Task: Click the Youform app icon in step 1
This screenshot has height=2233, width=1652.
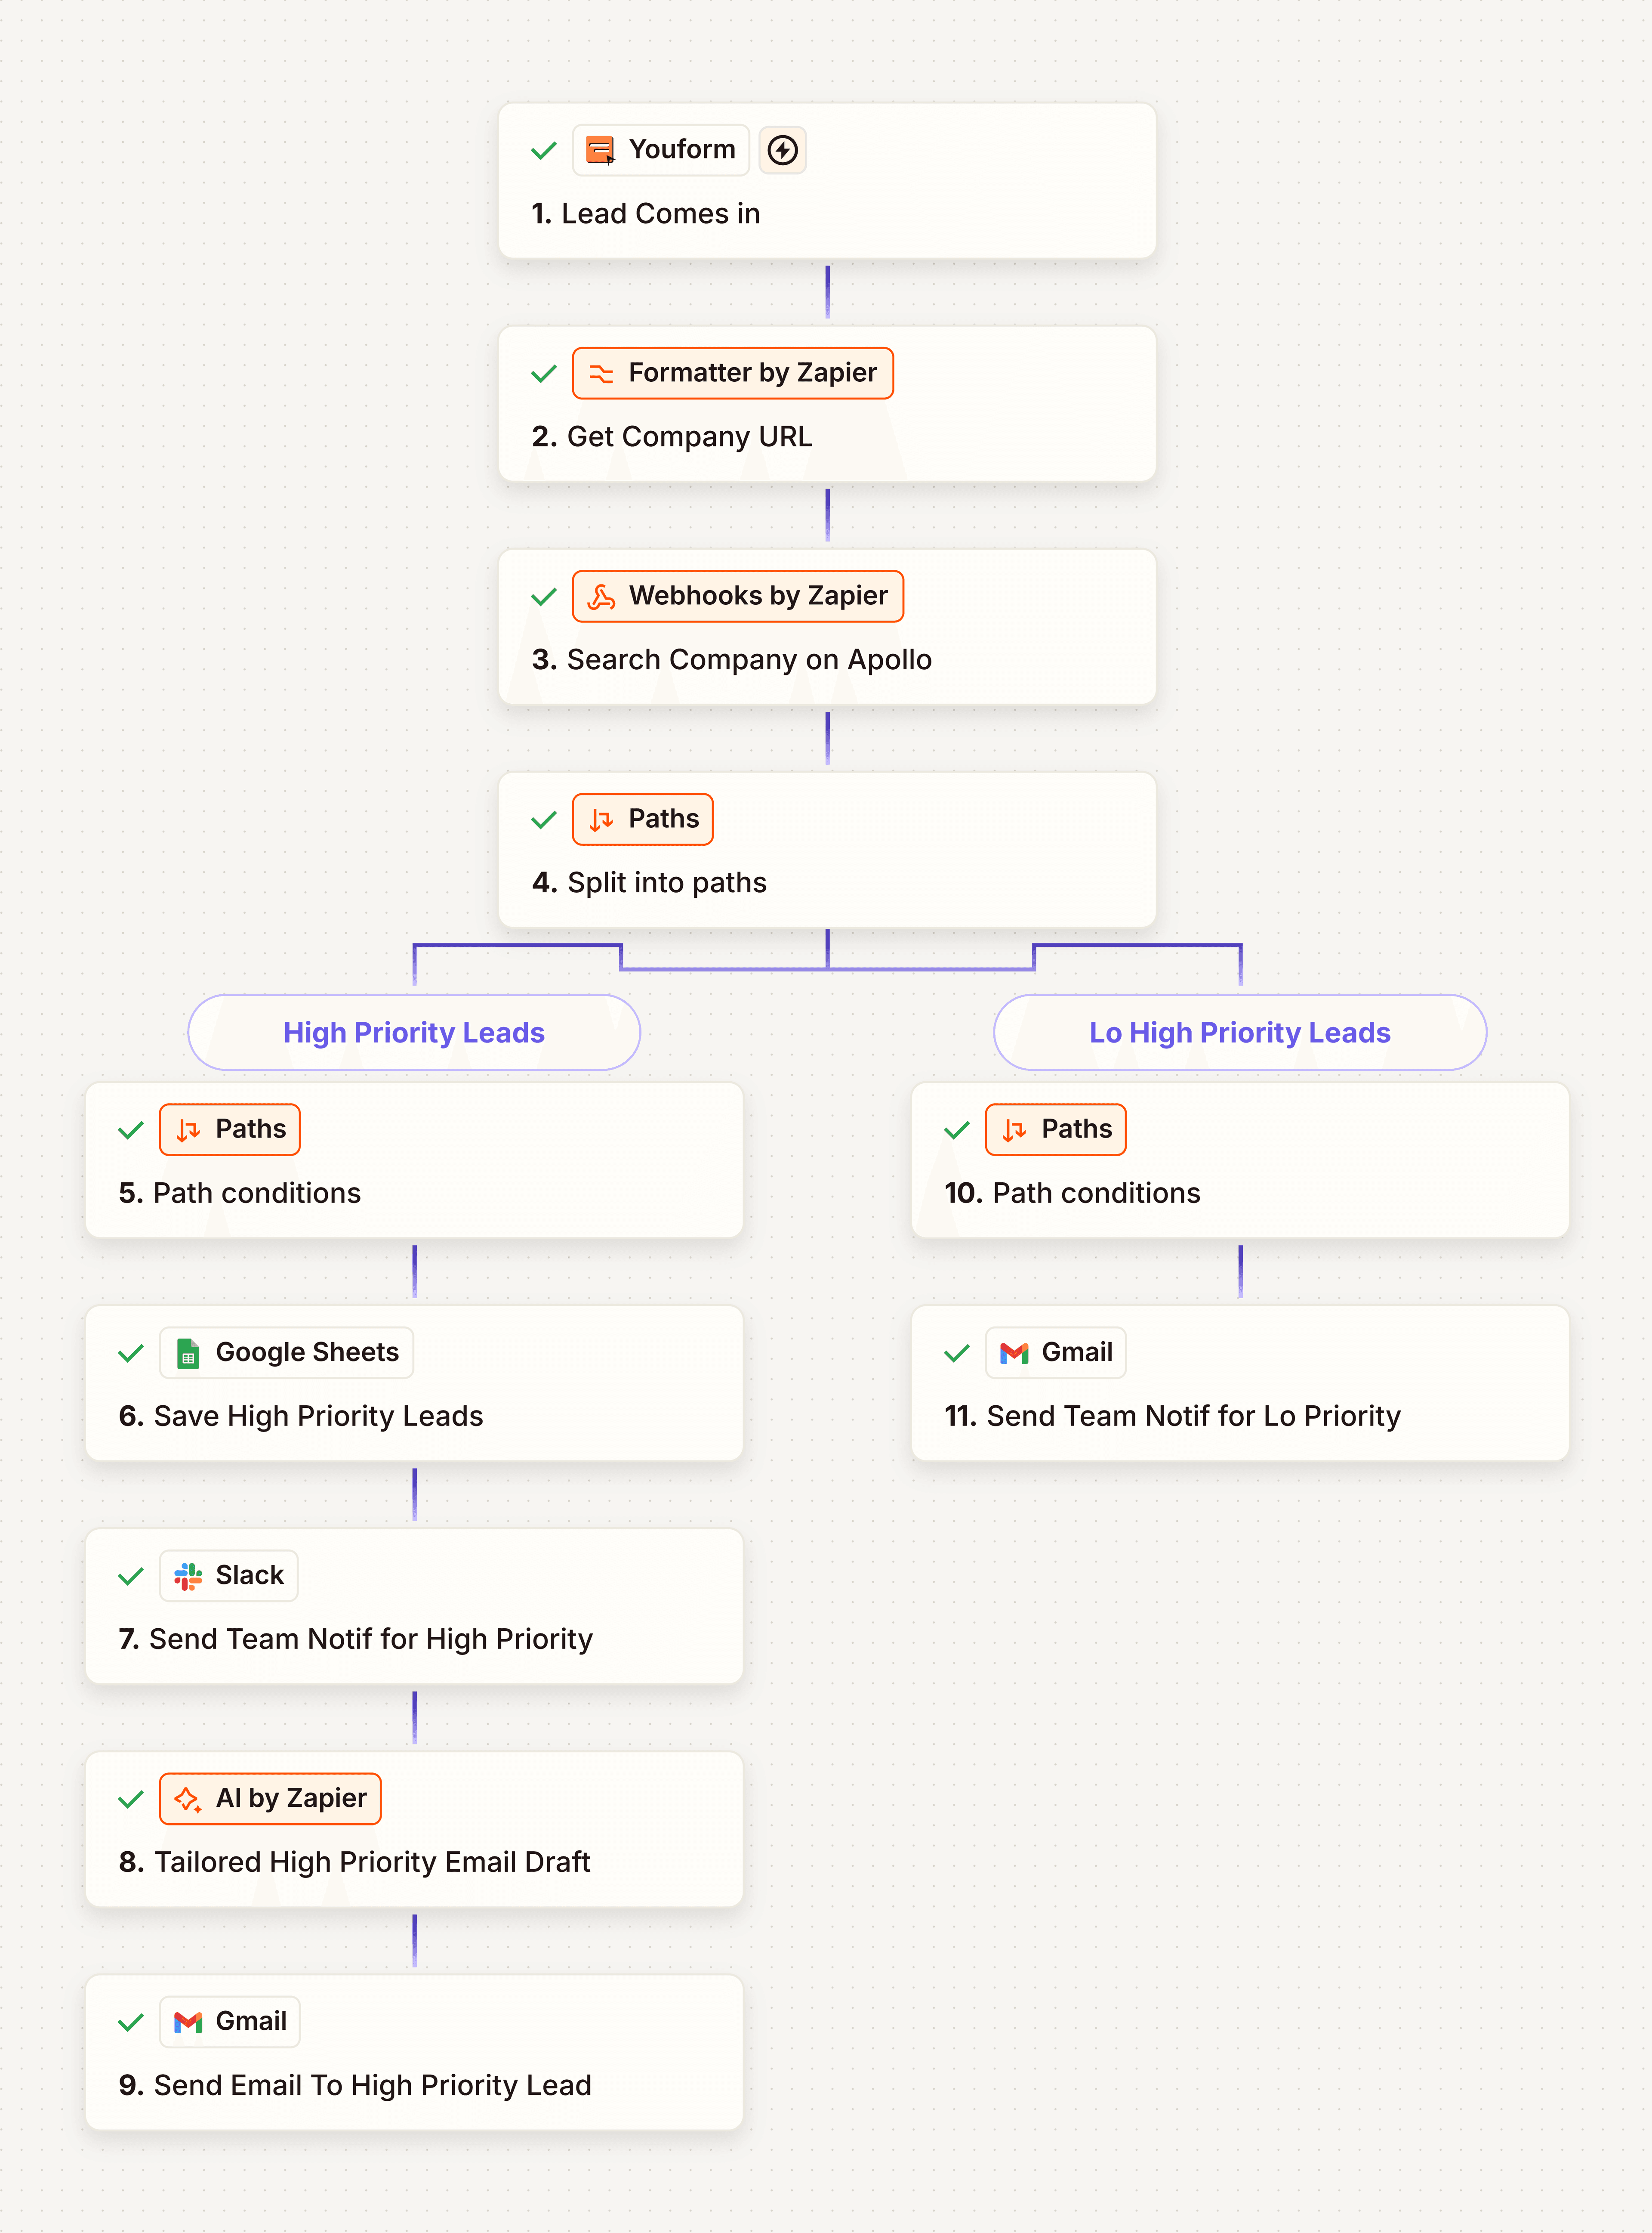Action: point(600,150)
